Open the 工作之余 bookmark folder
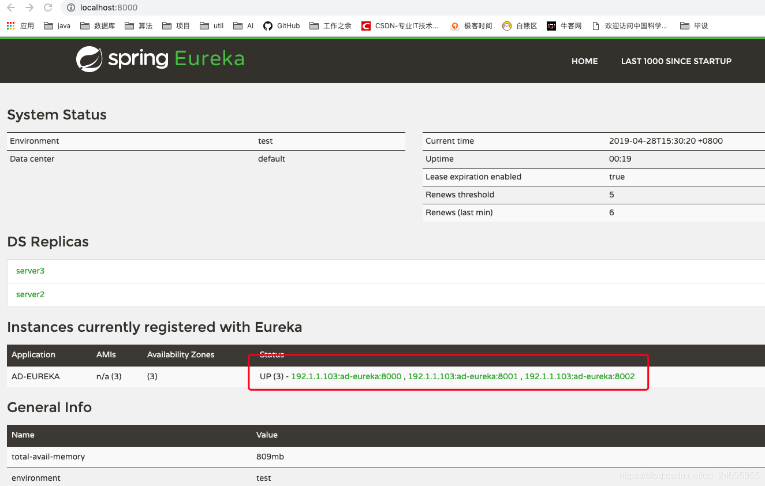 click(x=330, y=26)
